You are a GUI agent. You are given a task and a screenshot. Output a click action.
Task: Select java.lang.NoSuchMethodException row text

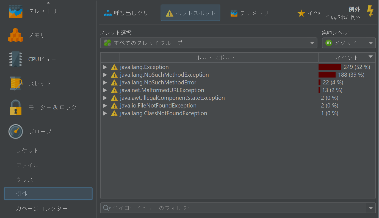[164, 75]
